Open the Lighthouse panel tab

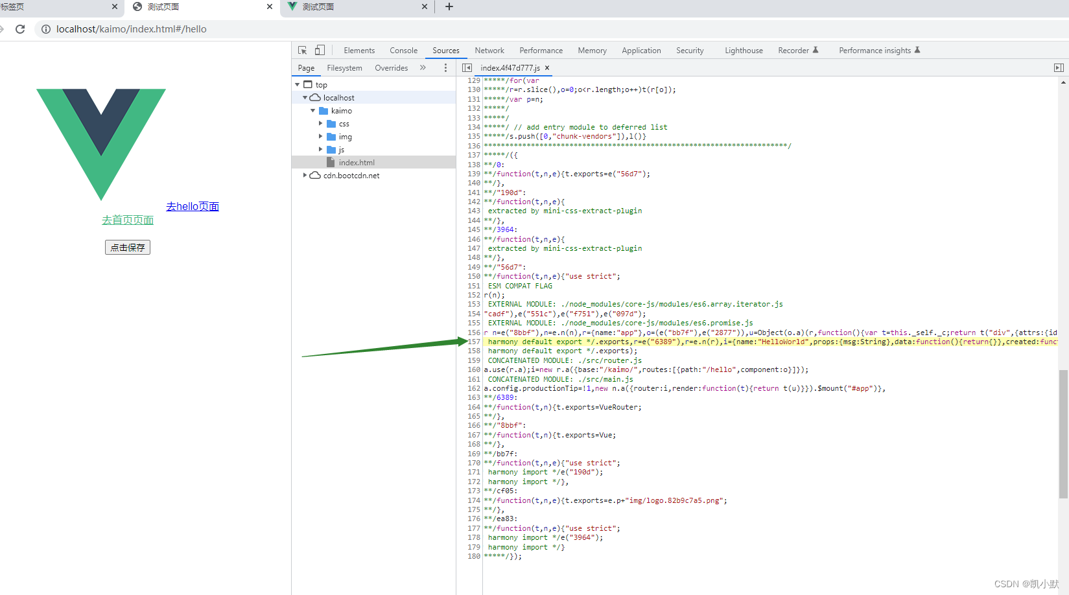pos(744,51)
